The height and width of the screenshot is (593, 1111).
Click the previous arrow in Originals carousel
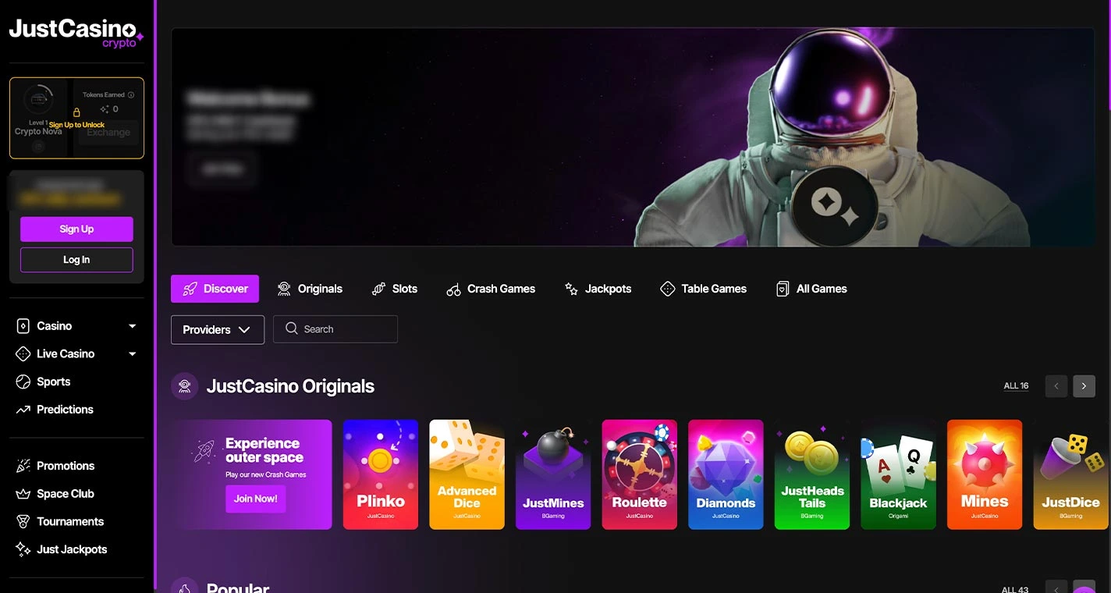coord(1056,385)
